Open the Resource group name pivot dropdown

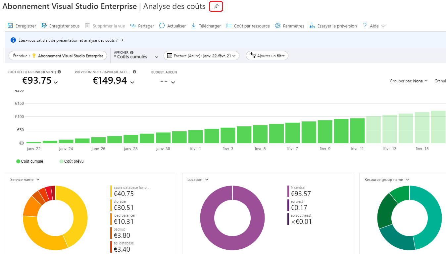click(387, 180)
